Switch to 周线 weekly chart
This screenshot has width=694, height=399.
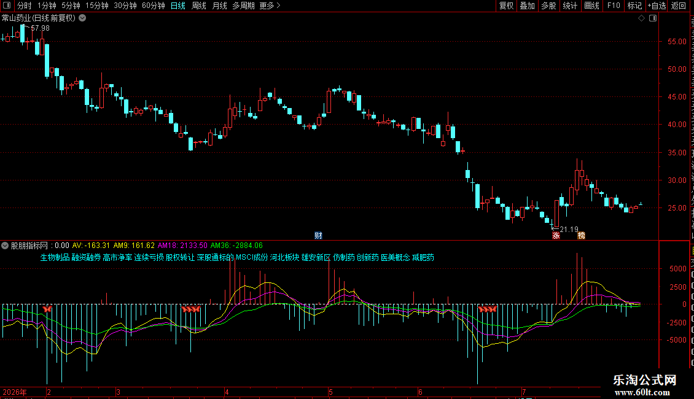click(199, 6)
